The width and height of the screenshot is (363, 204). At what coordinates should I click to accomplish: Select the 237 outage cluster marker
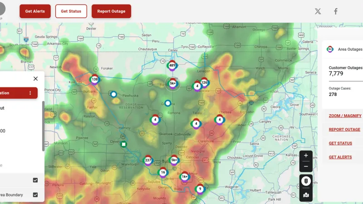pyautogui.click(x=148, y=160)
